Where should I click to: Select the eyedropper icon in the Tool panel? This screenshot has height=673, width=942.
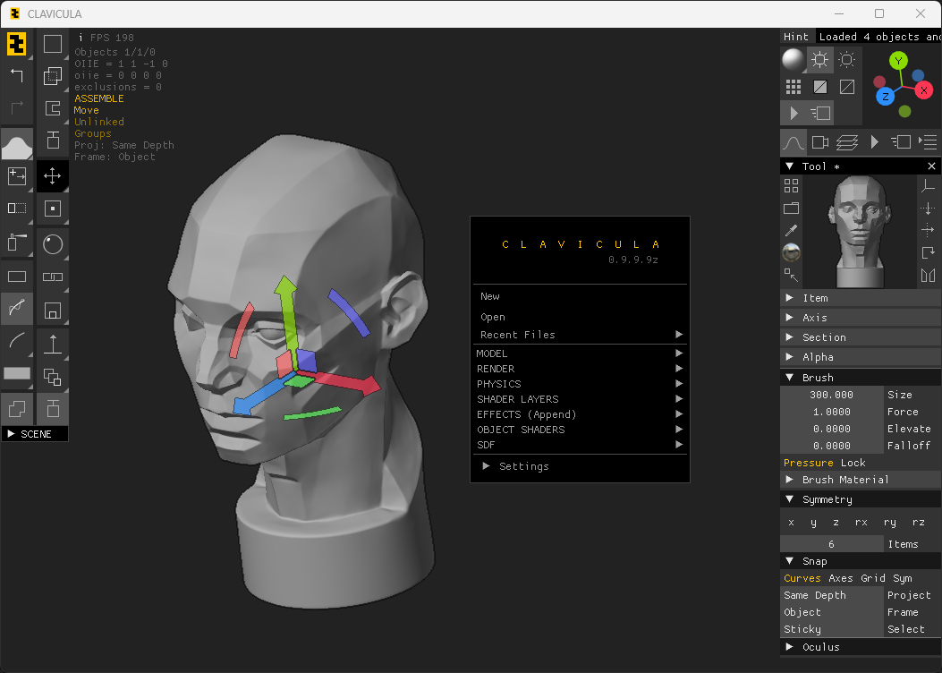tap(791, 230)
